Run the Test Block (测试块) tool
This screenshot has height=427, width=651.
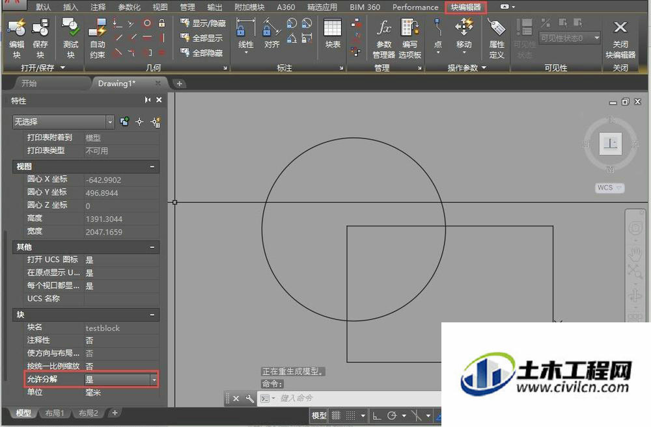70,38
